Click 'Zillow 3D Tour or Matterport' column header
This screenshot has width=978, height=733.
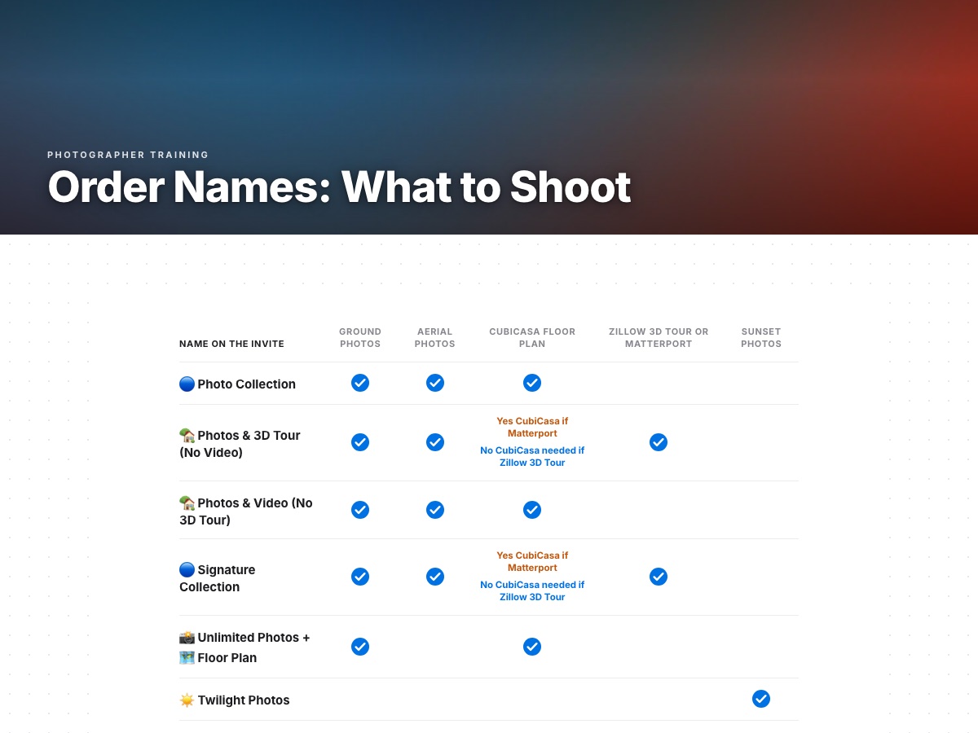click(x=659, y=338)
